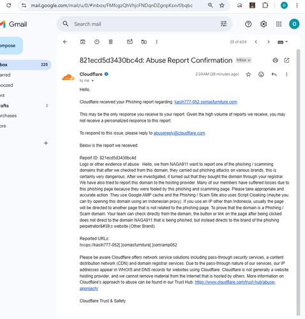Open Starred folder

[x=5, y=75]
